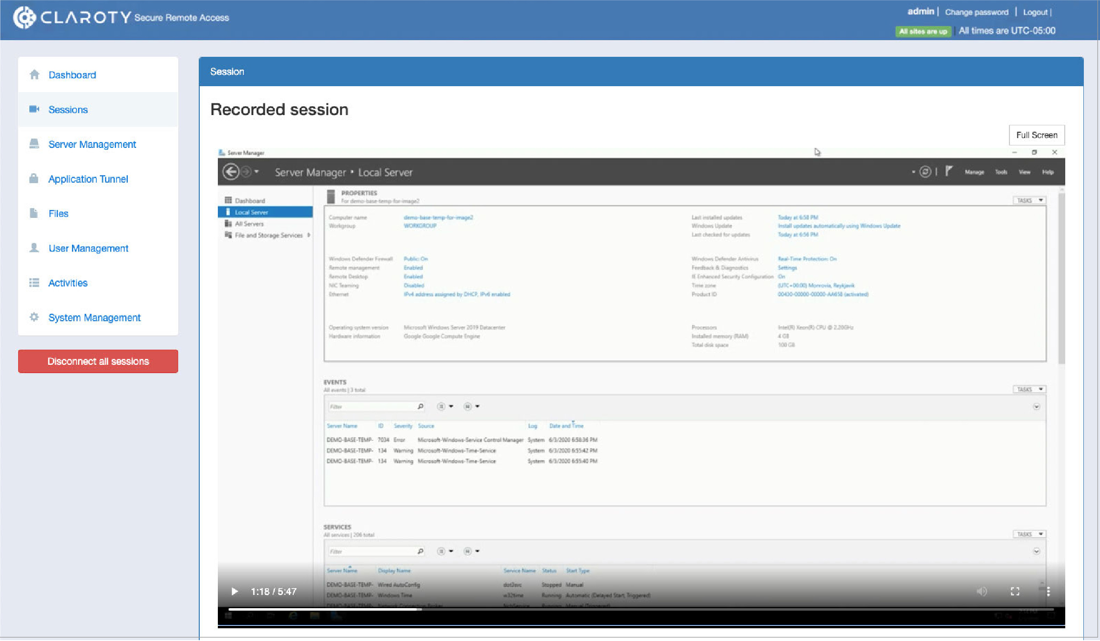
Task: Play the recorded session video
Action: pyautogui.click(x=234, y=592)
